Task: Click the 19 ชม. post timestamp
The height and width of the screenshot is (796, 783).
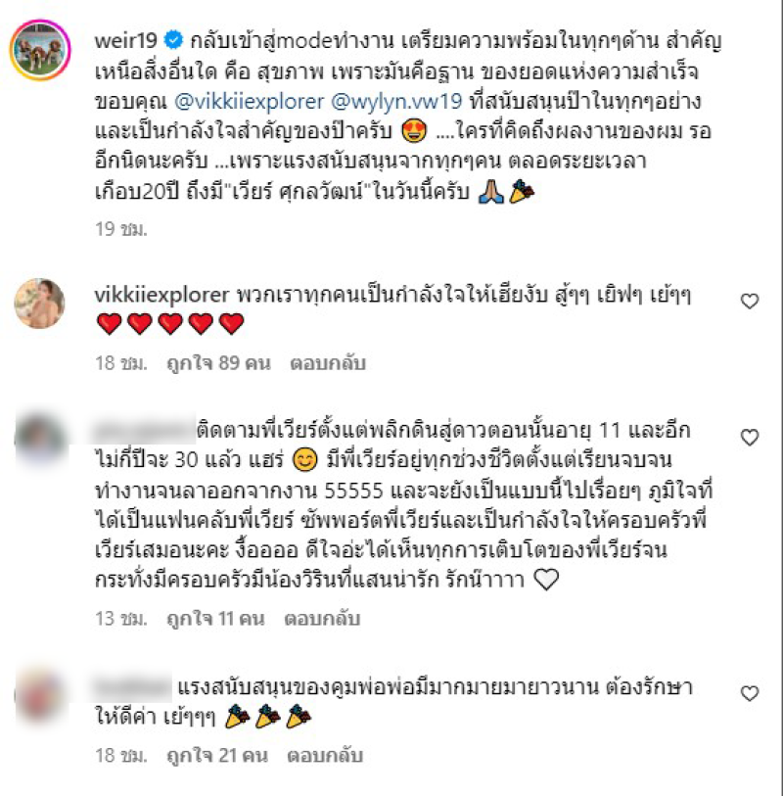Action: tap(120, 229)
